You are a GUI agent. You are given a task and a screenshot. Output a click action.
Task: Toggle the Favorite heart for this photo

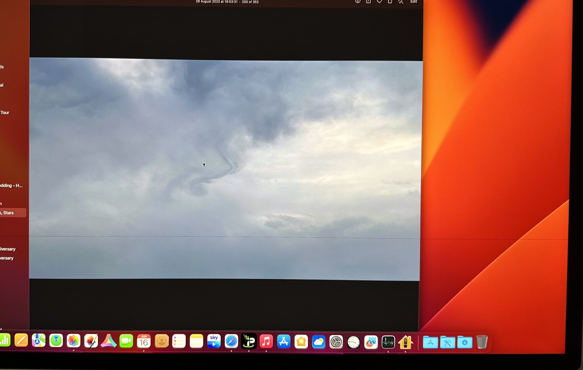pyautogui.click(x=379, y=1)
